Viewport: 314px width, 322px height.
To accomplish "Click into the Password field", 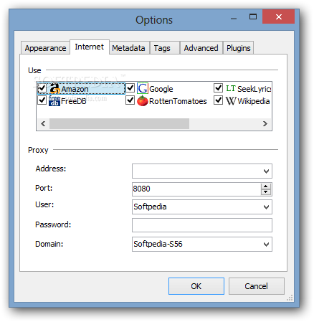I will [202, 225].
